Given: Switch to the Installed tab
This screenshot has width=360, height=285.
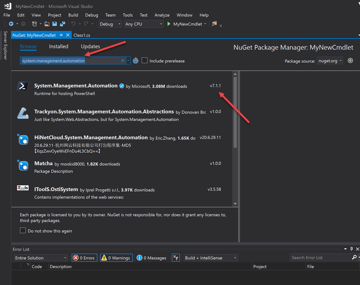Looking at the screenshot, I should coord(59,46).
